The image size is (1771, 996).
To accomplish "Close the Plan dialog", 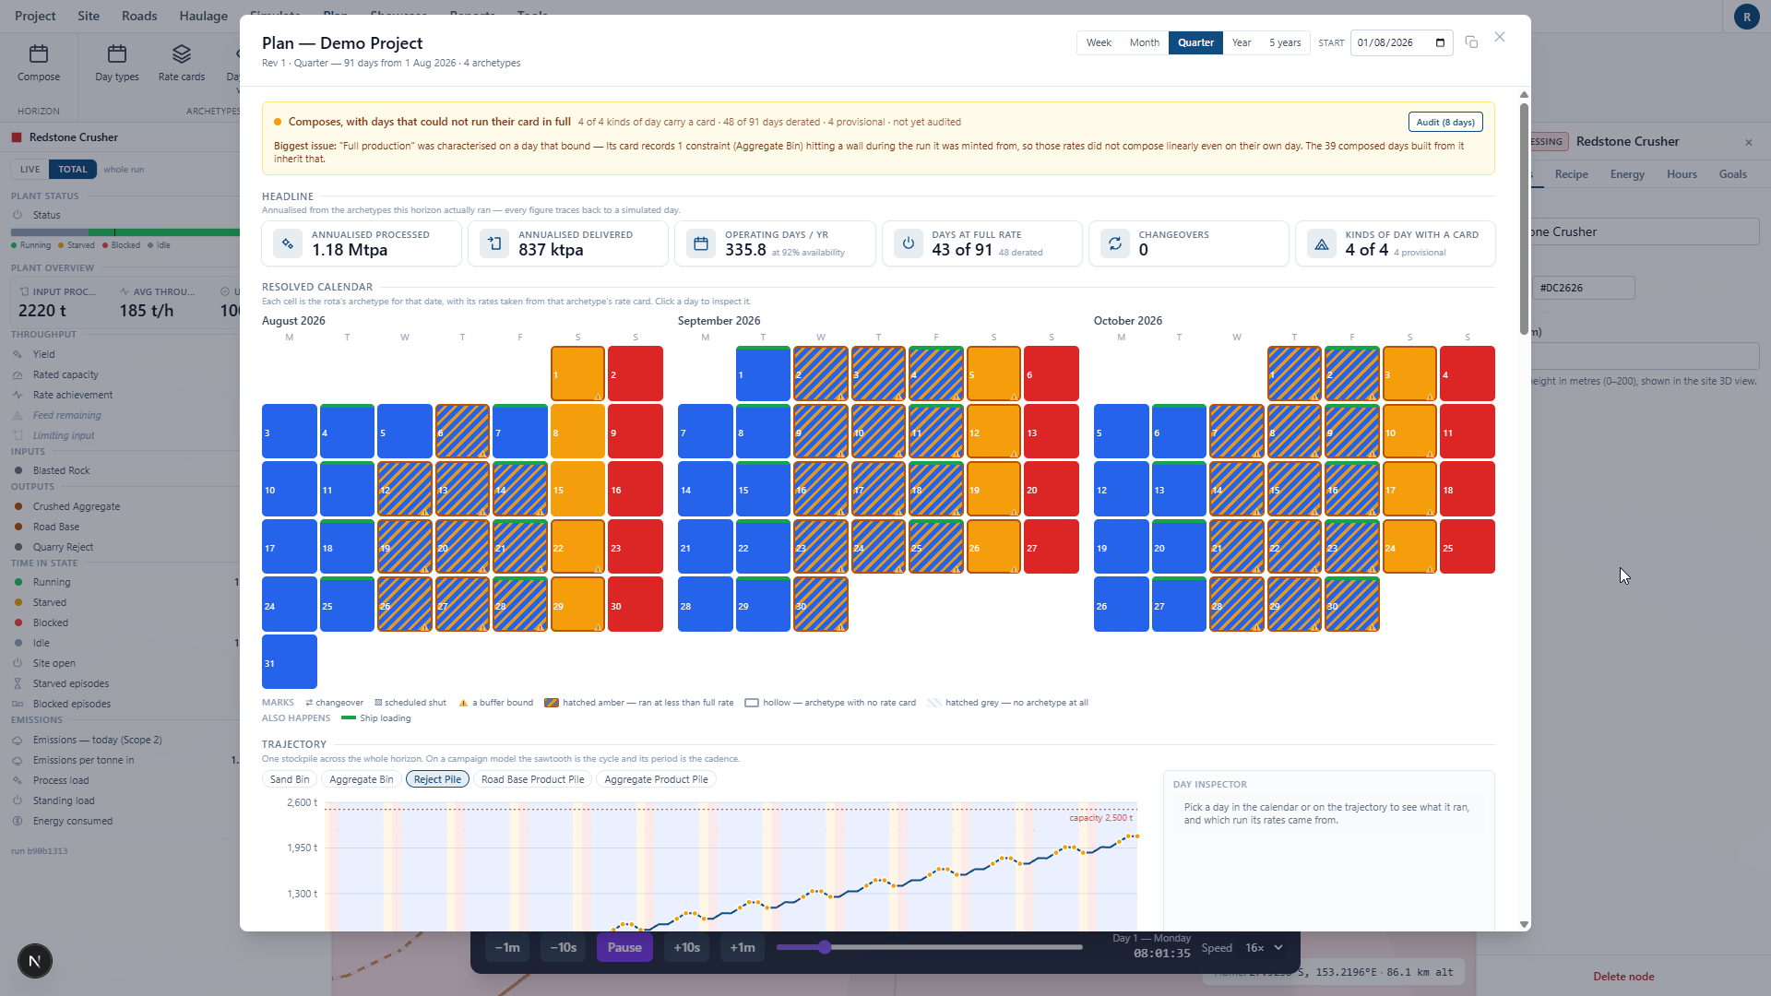I will point(1500,37).
